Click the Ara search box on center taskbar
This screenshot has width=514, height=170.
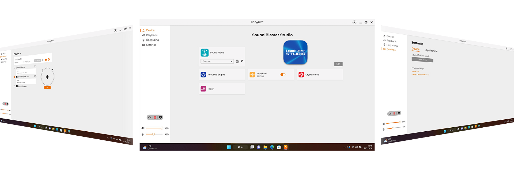[240, 147]
